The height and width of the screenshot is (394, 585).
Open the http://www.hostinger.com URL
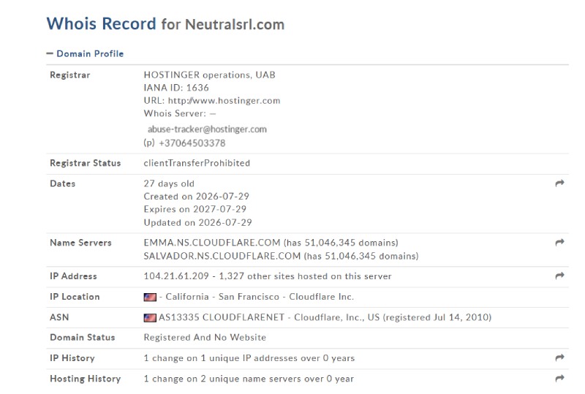click(x=224, y=101)
